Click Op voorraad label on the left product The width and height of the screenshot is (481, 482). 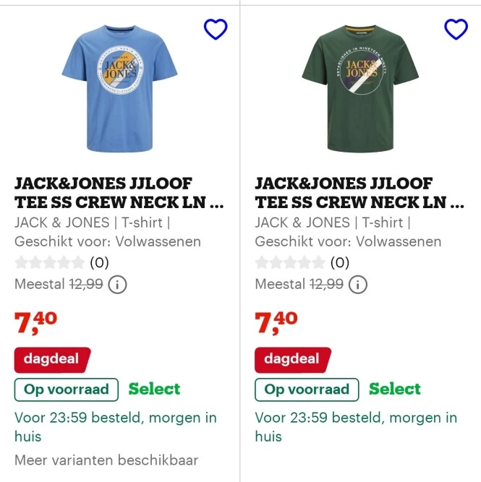point(67,390)
